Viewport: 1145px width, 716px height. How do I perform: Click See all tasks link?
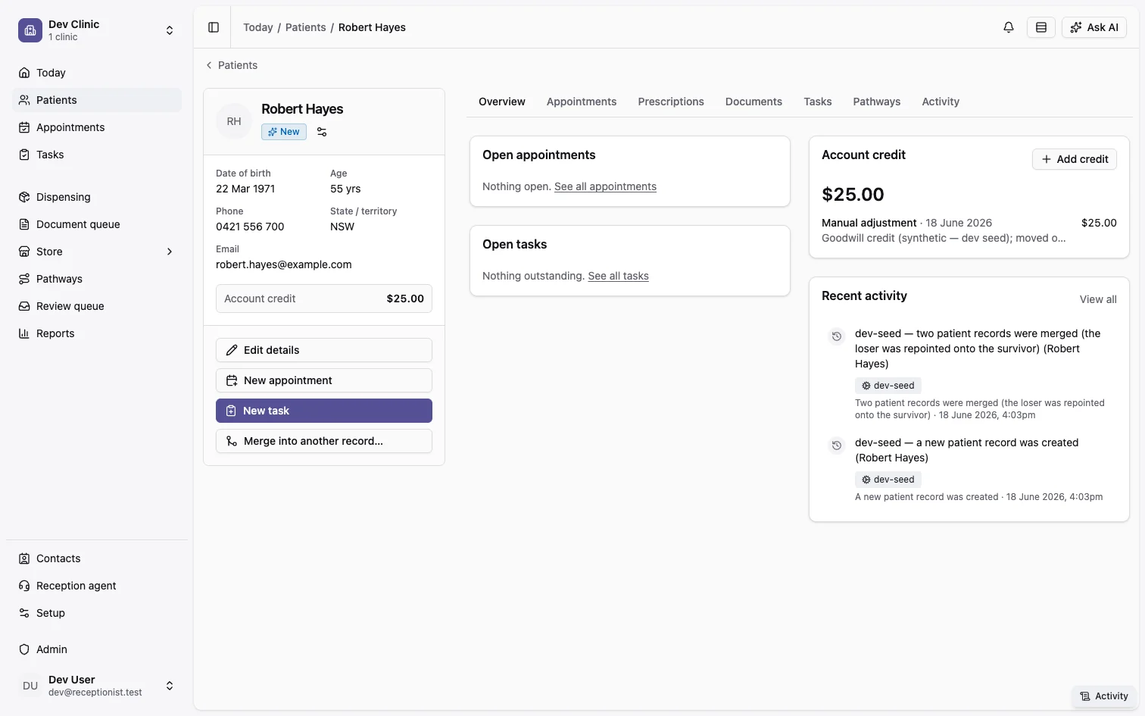click(x=618, y=276)
